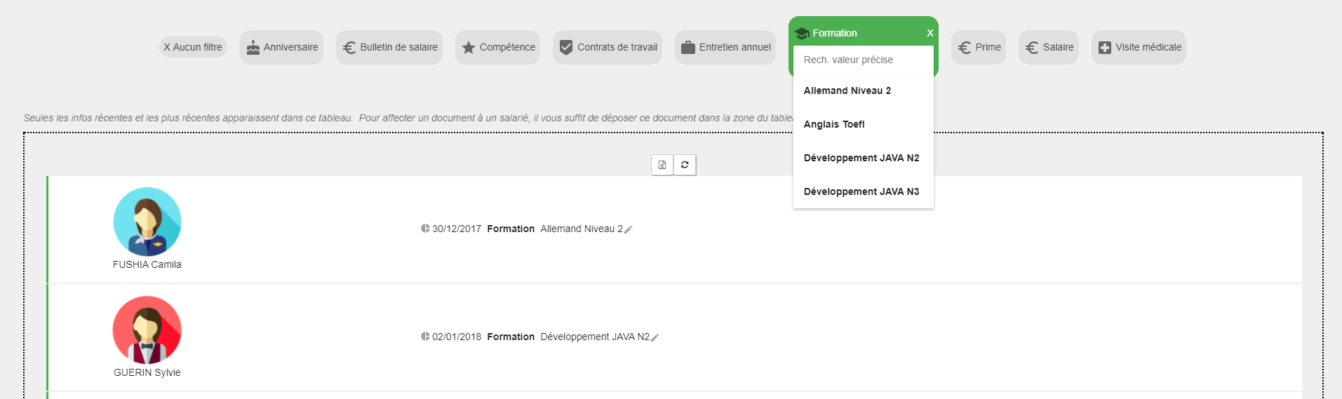The image size is (1342, 399).
Task: Toggle the Compétence filter chip
Action: click(x=497, y=47)
